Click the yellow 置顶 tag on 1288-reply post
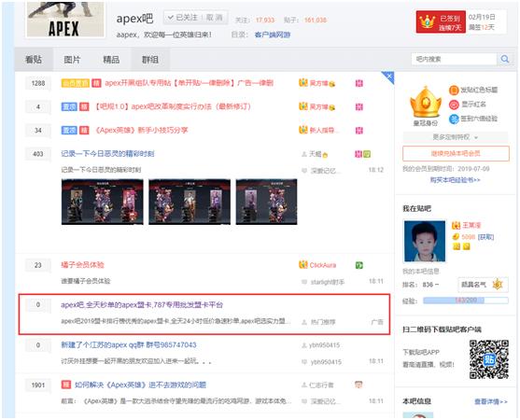Viewport: 520px width, 420px height. pyautogui.click(x=76, y=83)
